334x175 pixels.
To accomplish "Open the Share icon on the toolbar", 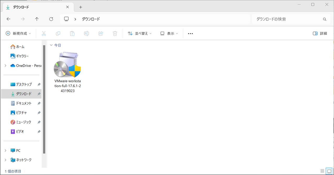I will coord(100,33).
